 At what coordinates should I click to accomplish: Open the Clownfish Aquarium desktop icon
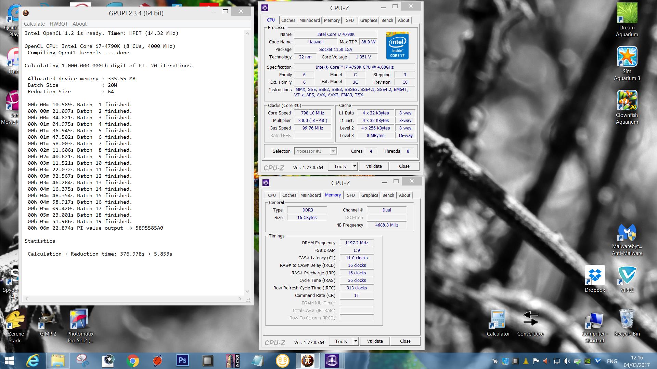pos(627,107)
